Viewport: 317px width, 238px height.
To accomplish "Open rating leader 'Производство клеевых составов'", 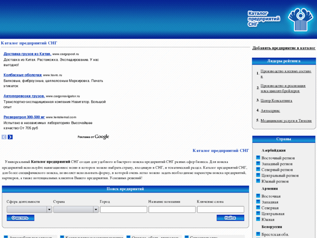I will pos(286,74).
